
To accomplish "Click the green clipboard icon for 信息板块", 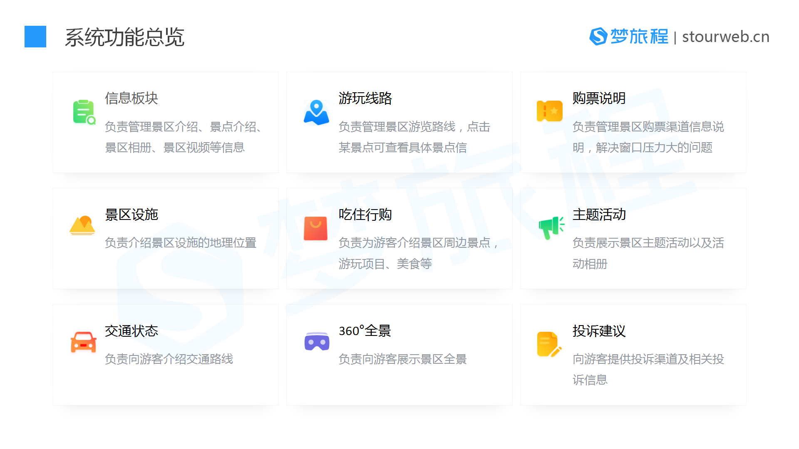I will (x=84, y=112).
